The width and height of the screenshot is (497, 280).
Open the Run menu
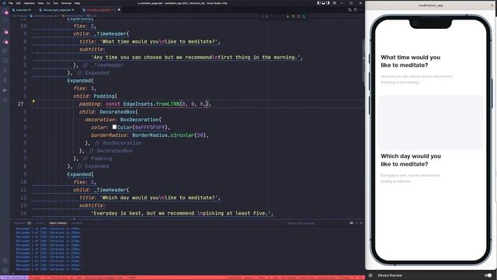tap(56, 3)
